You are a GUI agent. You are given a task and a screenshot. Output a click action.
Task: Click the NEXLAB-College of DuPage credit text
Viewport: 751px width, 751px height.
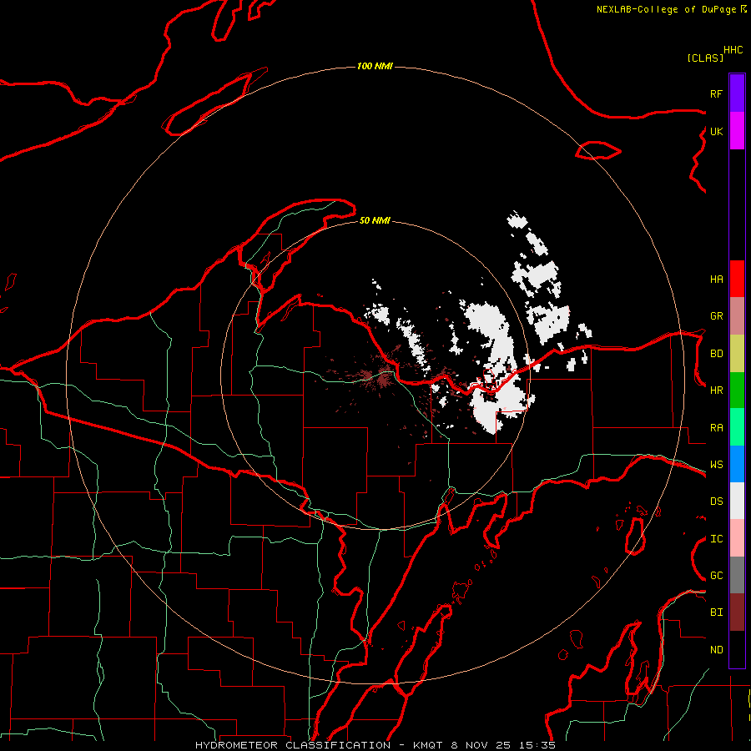(666, 9)
